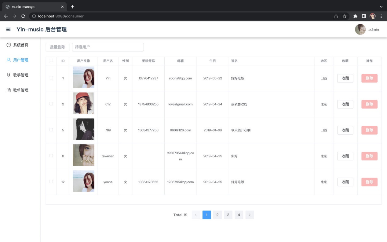Click the 筛选用户 search input field
This screenshot has width=387, height=242.
[108, 47]
